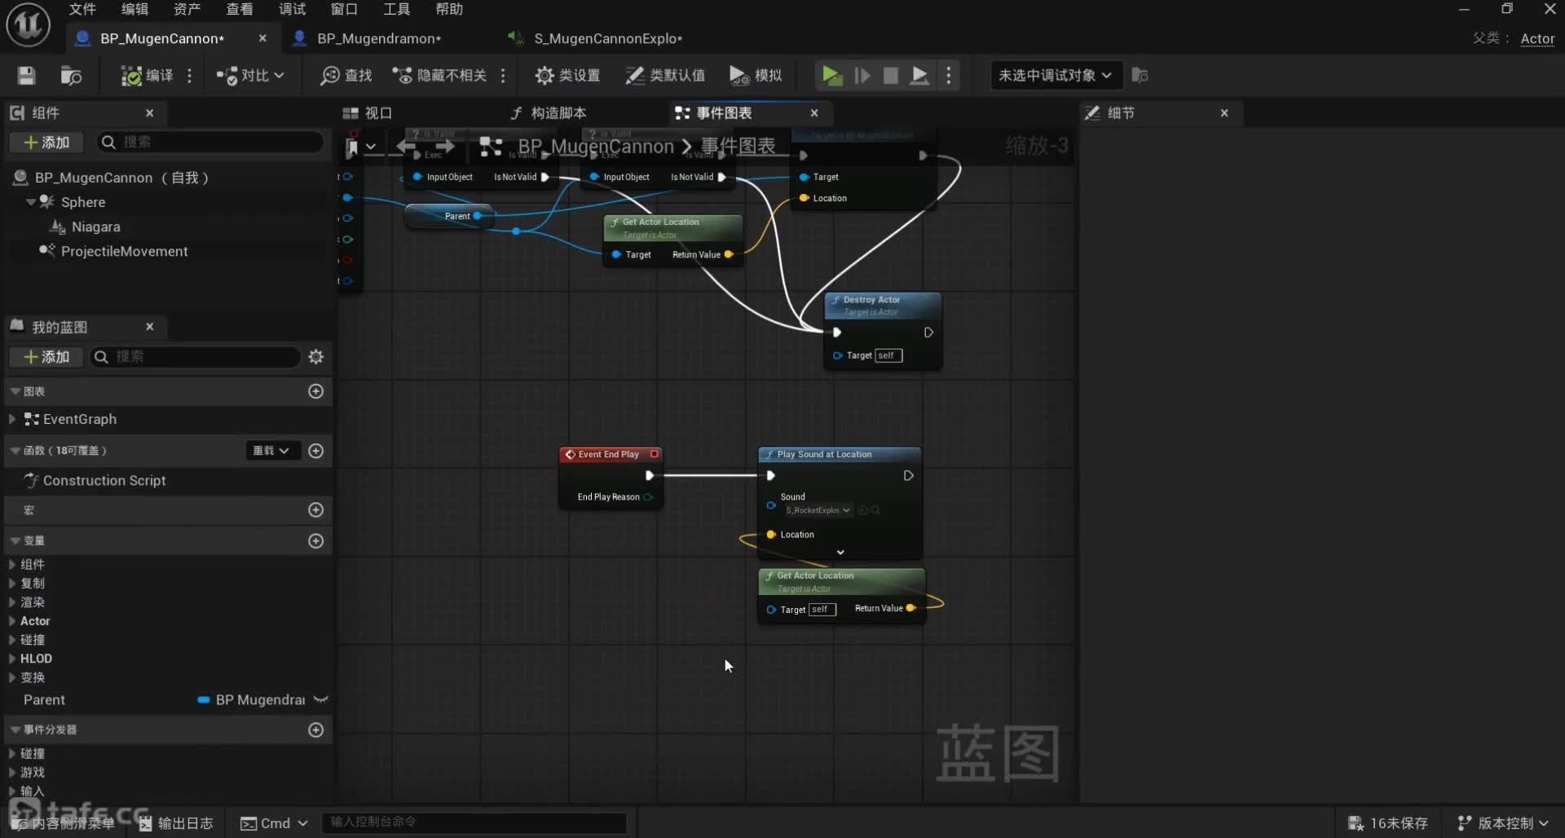Expand the EventGraph tree item
Image resolution: width=1565 pixels, height=838 pixels.
click(x=12, y=419)
